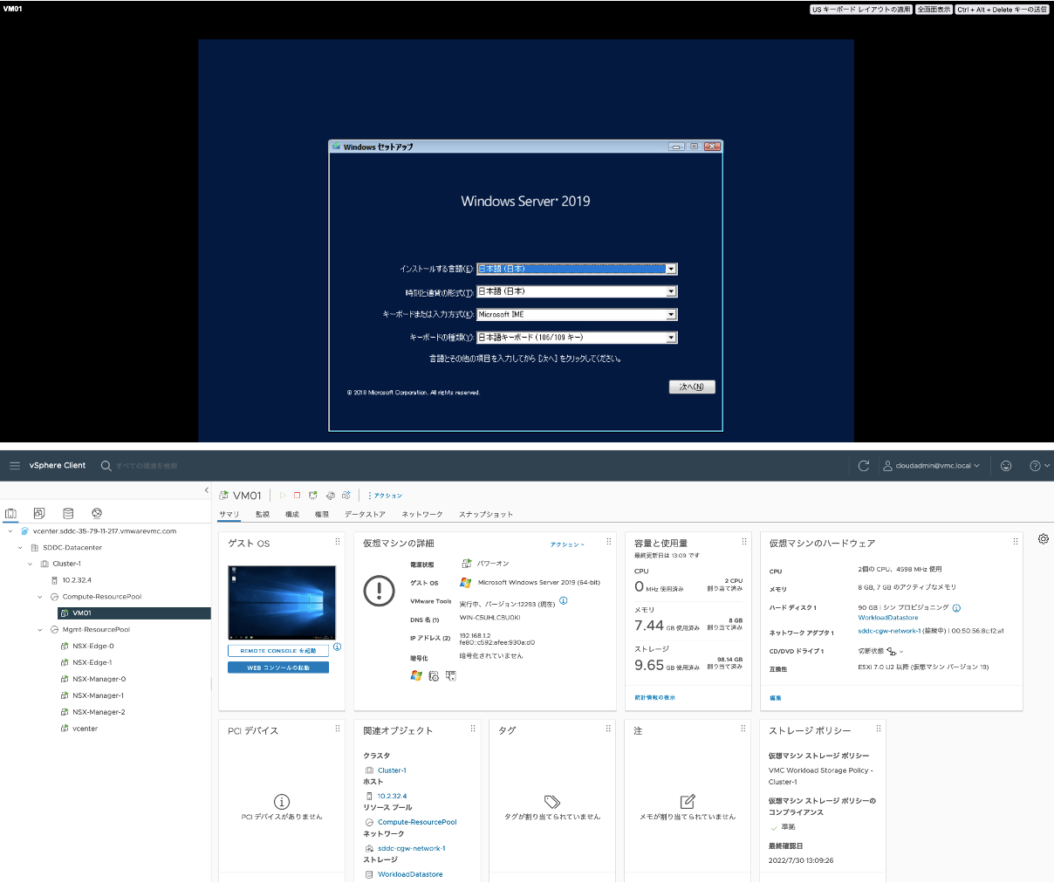This screenshot has height=883, width=1054.
Task: Select NSX-Manager-1 in inventory tree
Action: (98, 696)
